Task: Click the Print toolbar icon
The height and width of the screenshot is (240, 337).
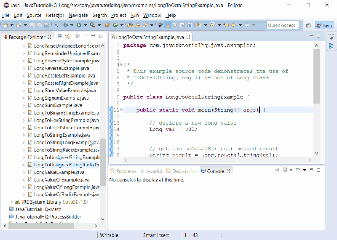Action: tap(47, 25)
